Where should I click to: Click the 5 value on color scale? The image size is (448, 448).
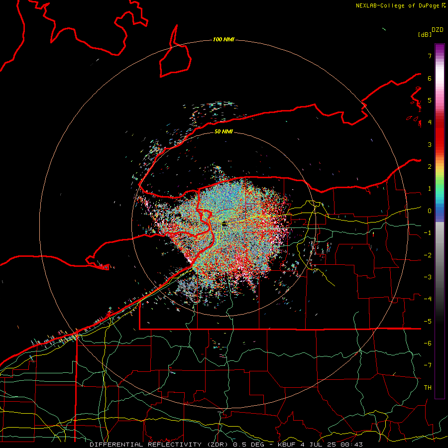coord(430,100)
